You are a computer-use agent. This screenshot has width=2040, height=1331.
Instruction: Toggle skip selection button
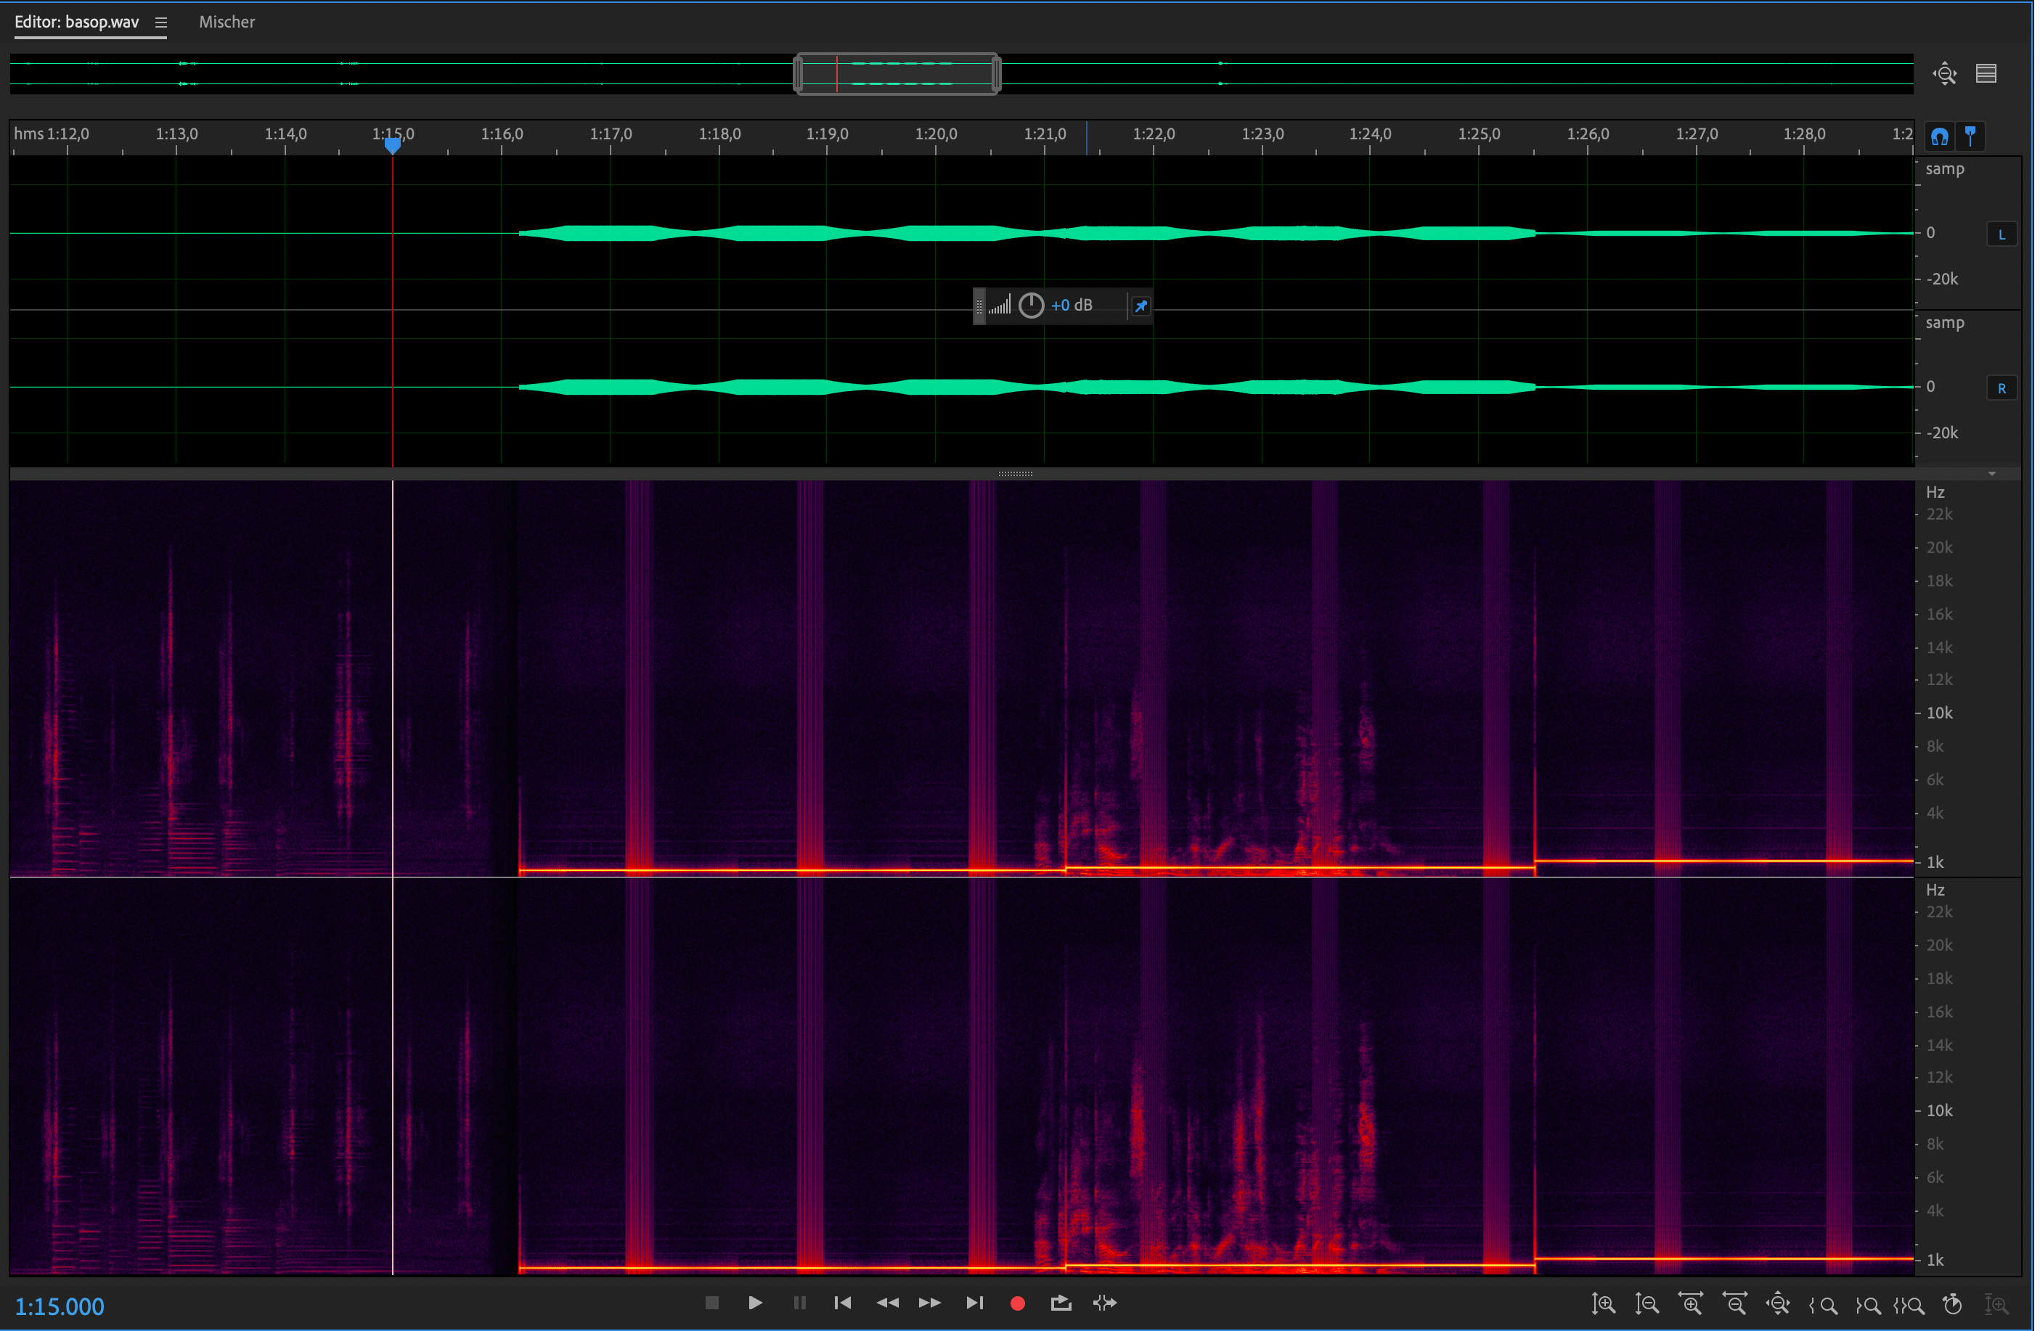[1106, 1303]
